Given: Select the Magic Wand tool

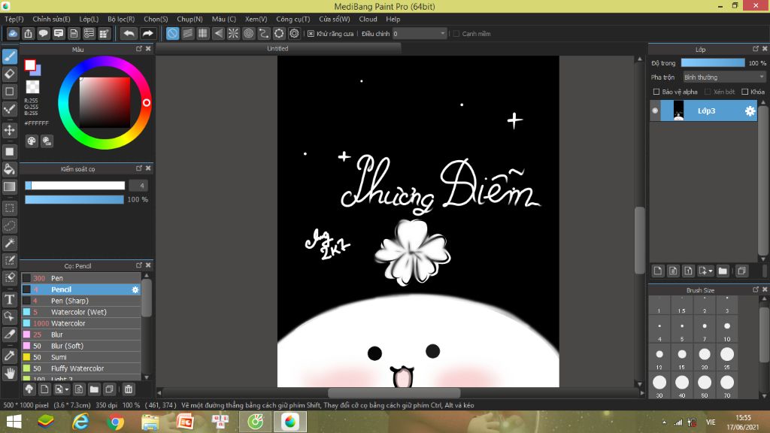Looking at the screenshot, I should pyautogui.click(x=9, y=243).
